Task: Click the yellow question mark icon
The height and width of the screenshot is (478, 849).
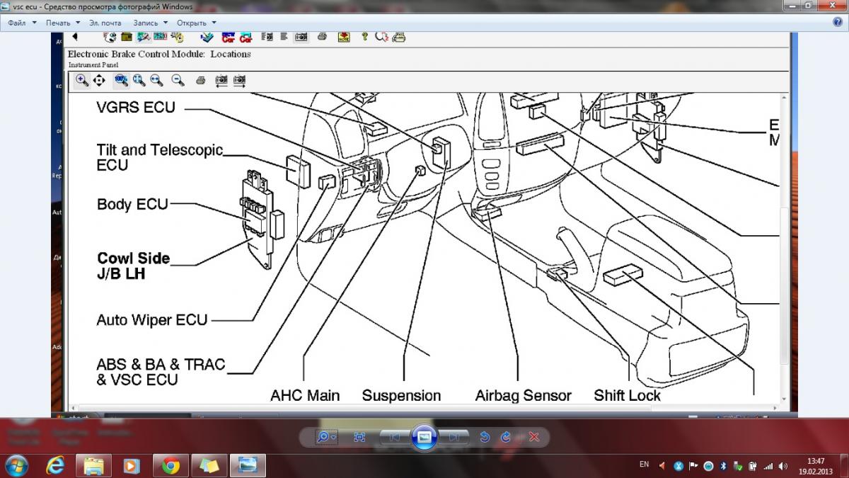Action: (x=364, y=37)
